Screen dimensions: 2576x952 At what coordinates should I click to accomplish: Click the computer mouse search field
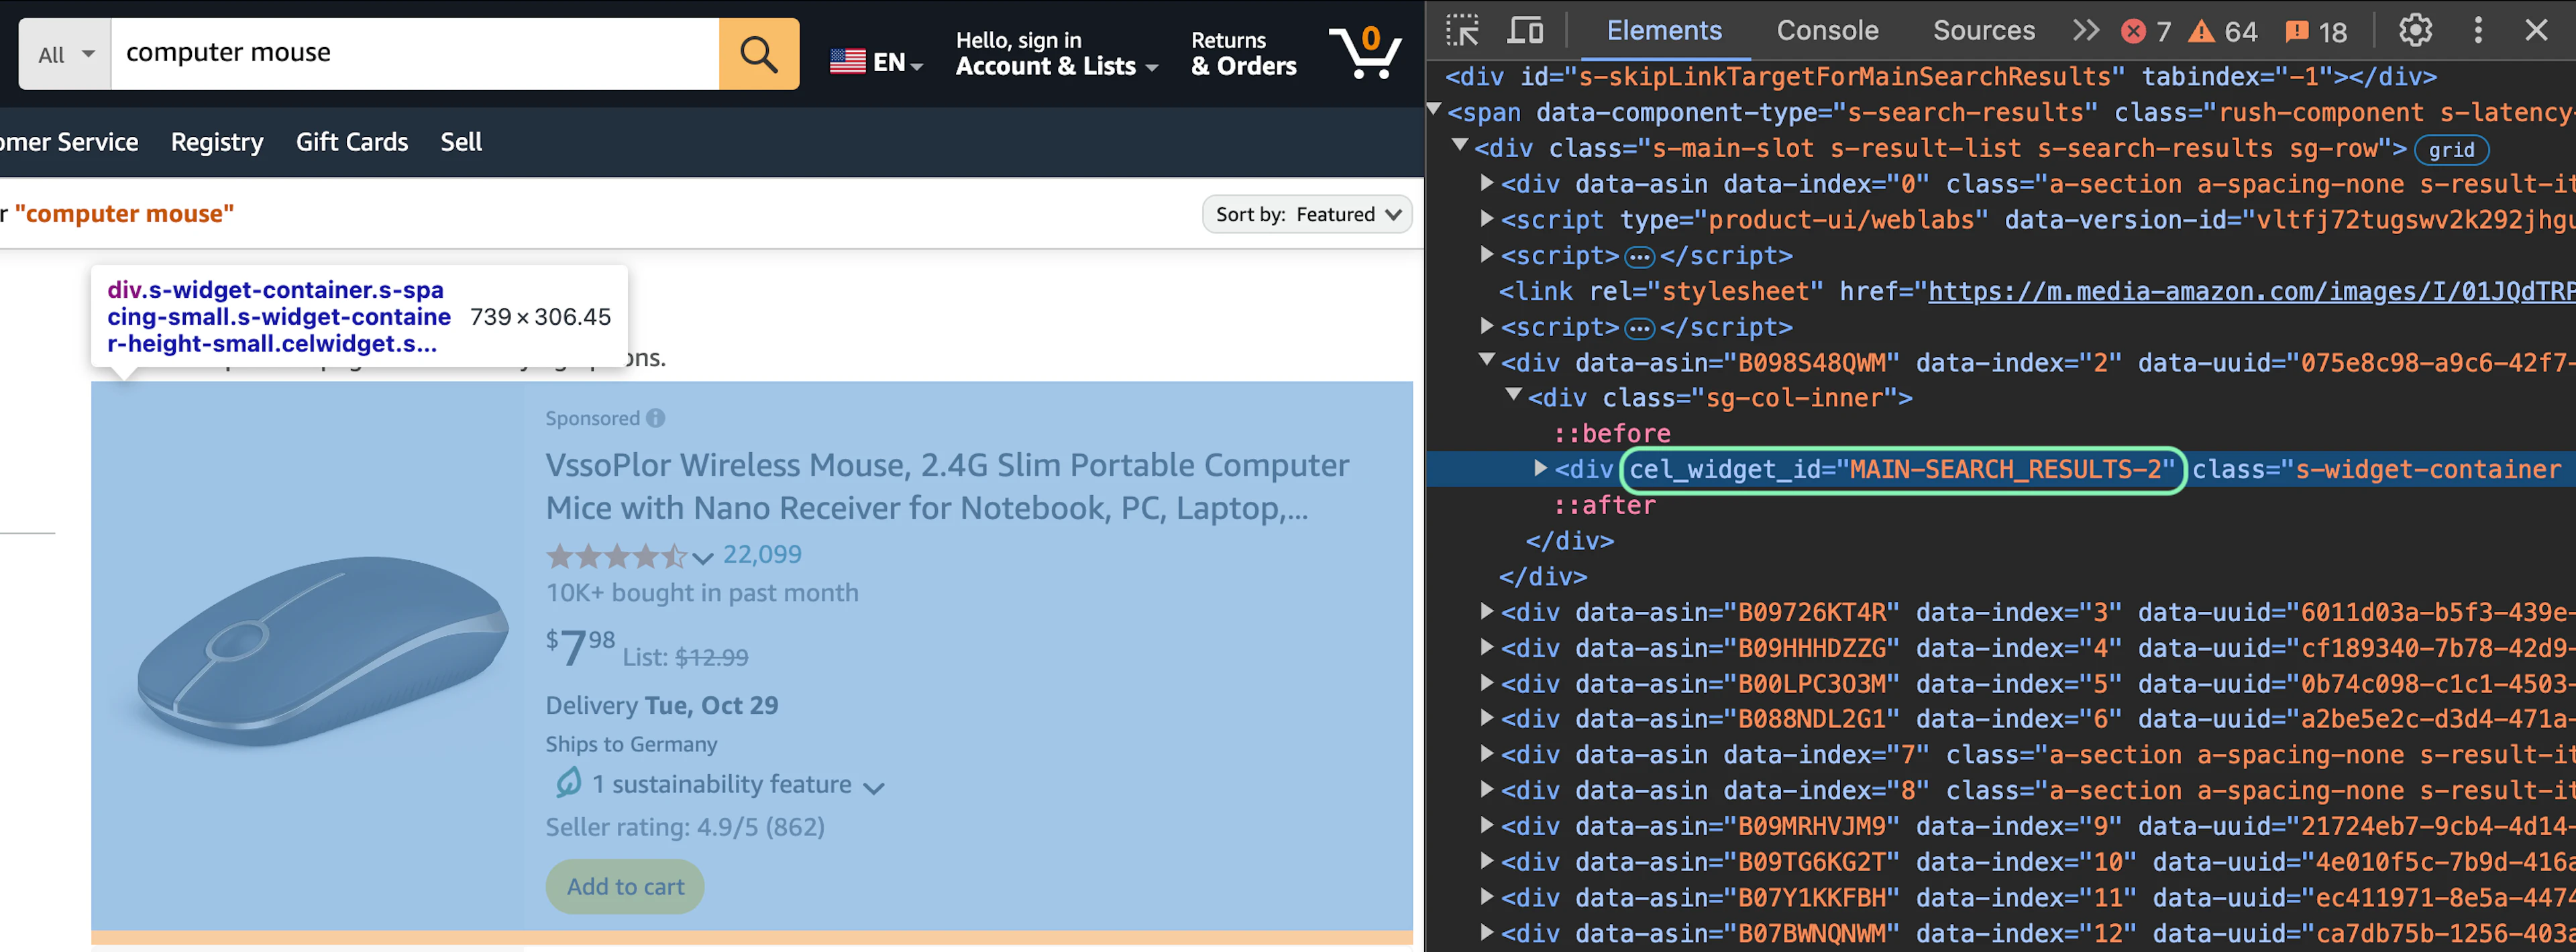(x=415, y=54)
